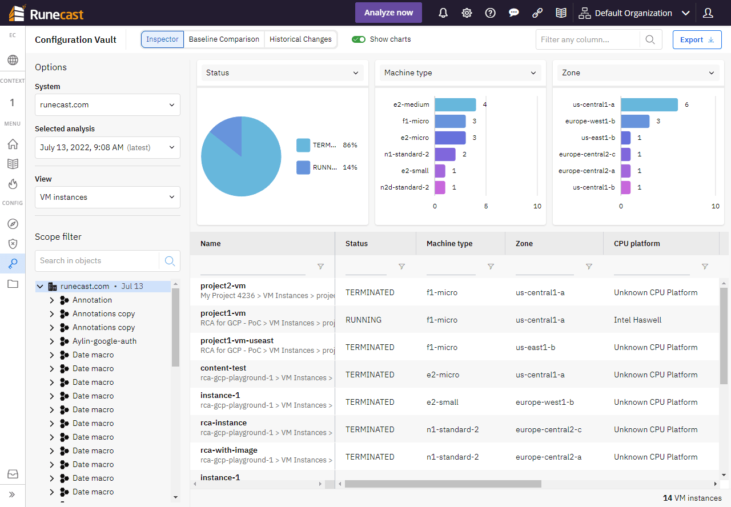Viewport: 731px width, 507px height.
Task: Click the table horizontal scrollbar thumb
Action: [443, 484]
